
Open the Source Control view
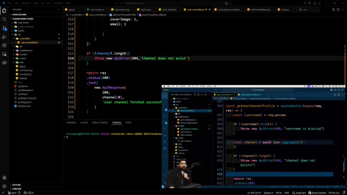click(x=4, y=28)
